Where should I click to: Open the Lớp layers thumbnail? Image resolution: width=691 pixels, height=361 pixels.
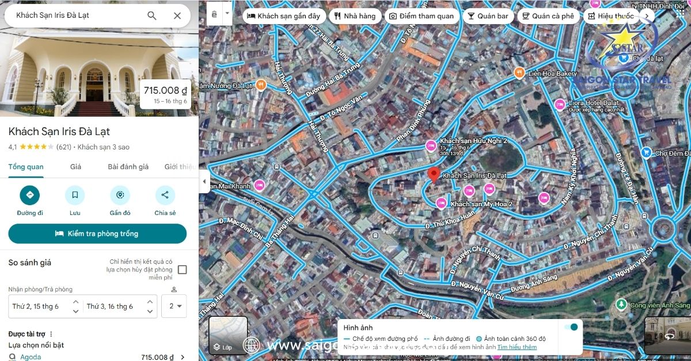coord(228,336)
